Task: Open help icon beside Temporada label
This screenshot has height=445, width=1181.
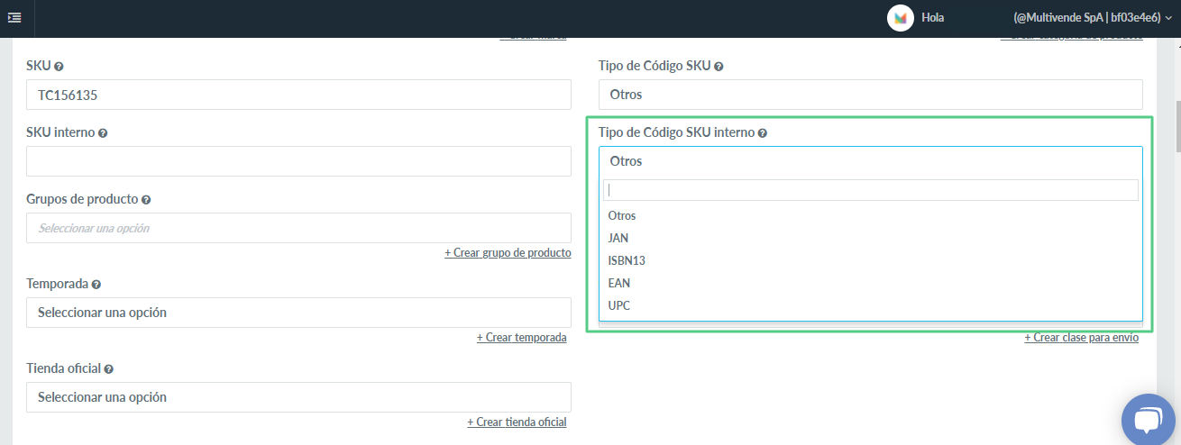Action: pyautogui.click(x=96, y=284)
